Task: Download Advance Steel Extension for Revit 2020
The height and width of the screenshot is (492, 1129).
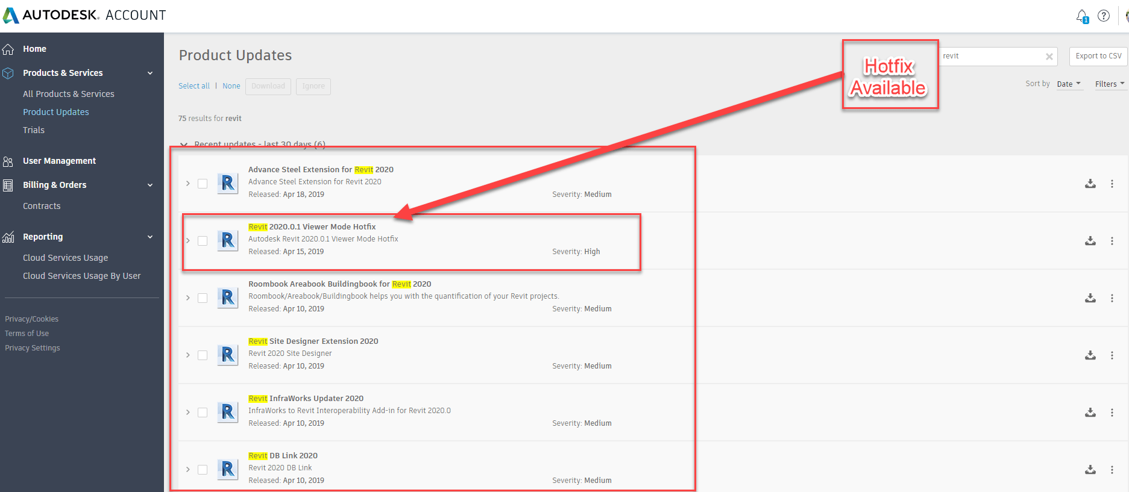Action: tap(1090, 184)
